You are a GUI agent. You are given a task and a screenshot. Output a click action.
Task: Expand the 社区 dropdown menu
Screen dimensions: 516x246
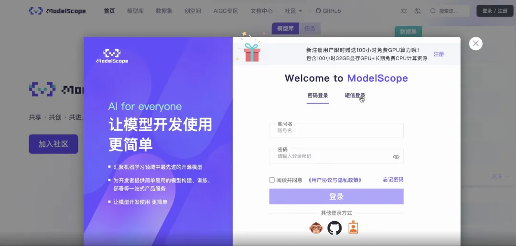click(293, 11)
